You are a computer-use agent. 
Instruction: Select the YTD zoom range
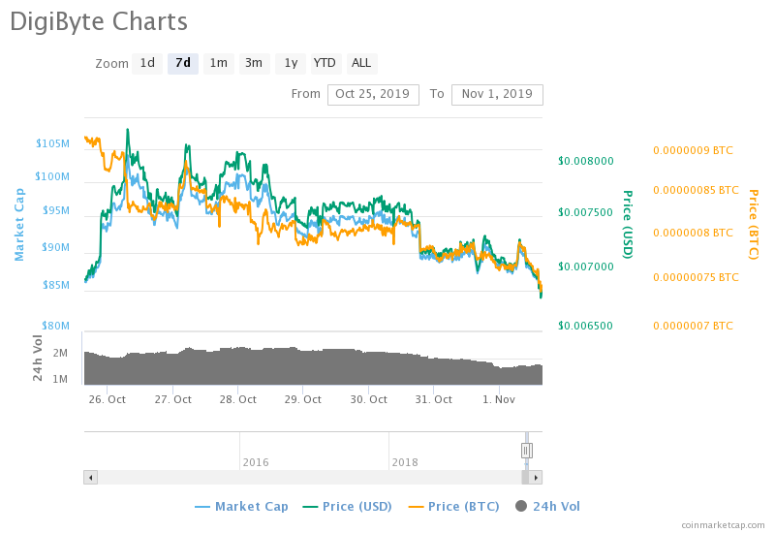(325, 63)
